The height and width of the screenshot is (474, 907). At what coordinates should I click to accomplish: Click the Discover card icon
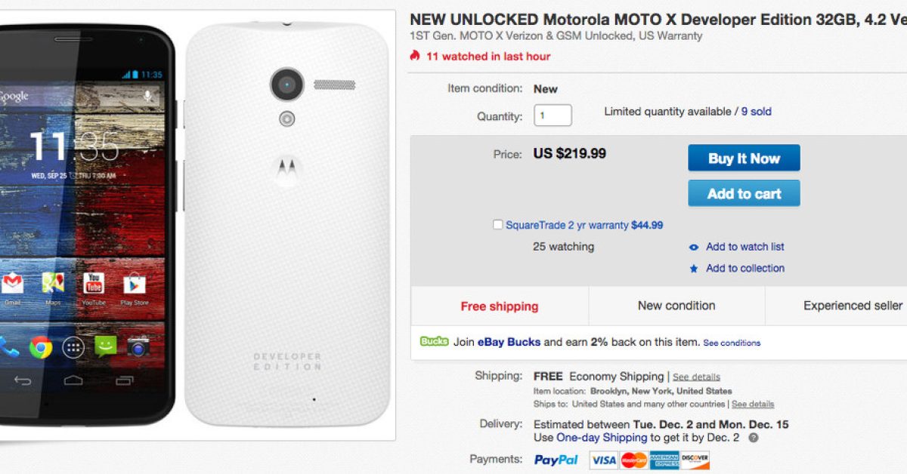point(695,460)
